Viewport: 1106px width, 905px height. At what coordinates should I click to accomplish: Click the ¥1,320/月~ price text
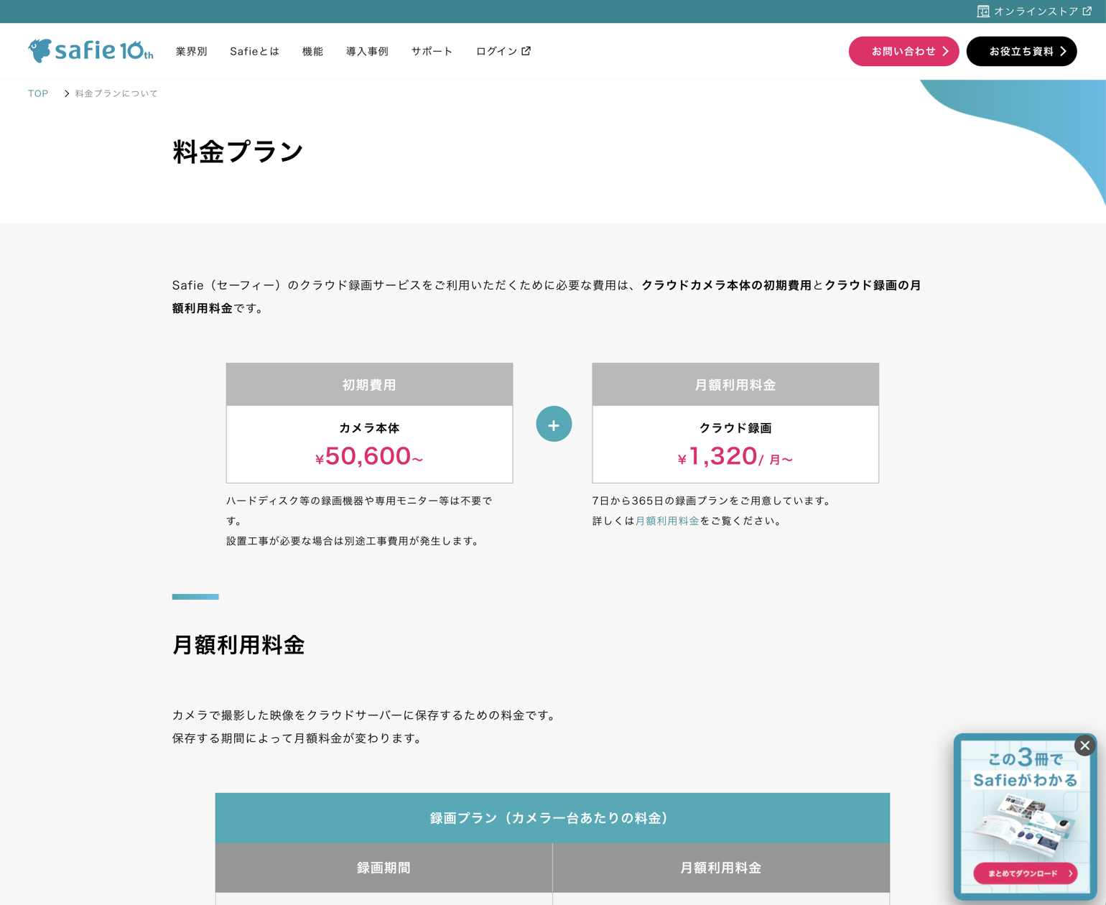click(735, 456)
